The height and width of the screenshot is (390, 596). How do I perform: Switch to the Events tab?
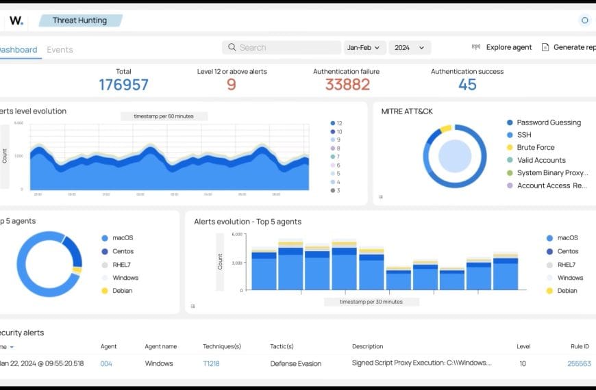click(x=60, y=50)
